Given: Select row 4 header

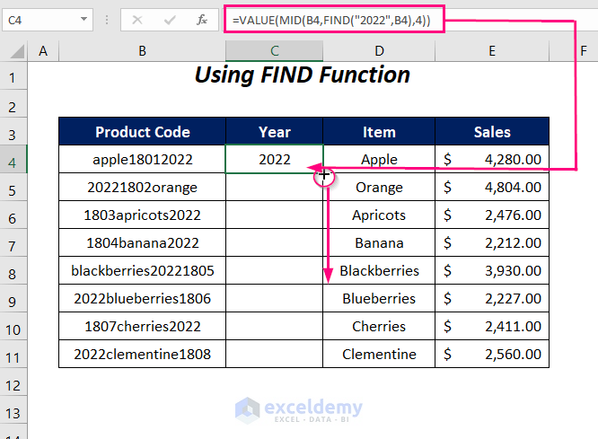Looking at the screenshot, I should point(13,160).
